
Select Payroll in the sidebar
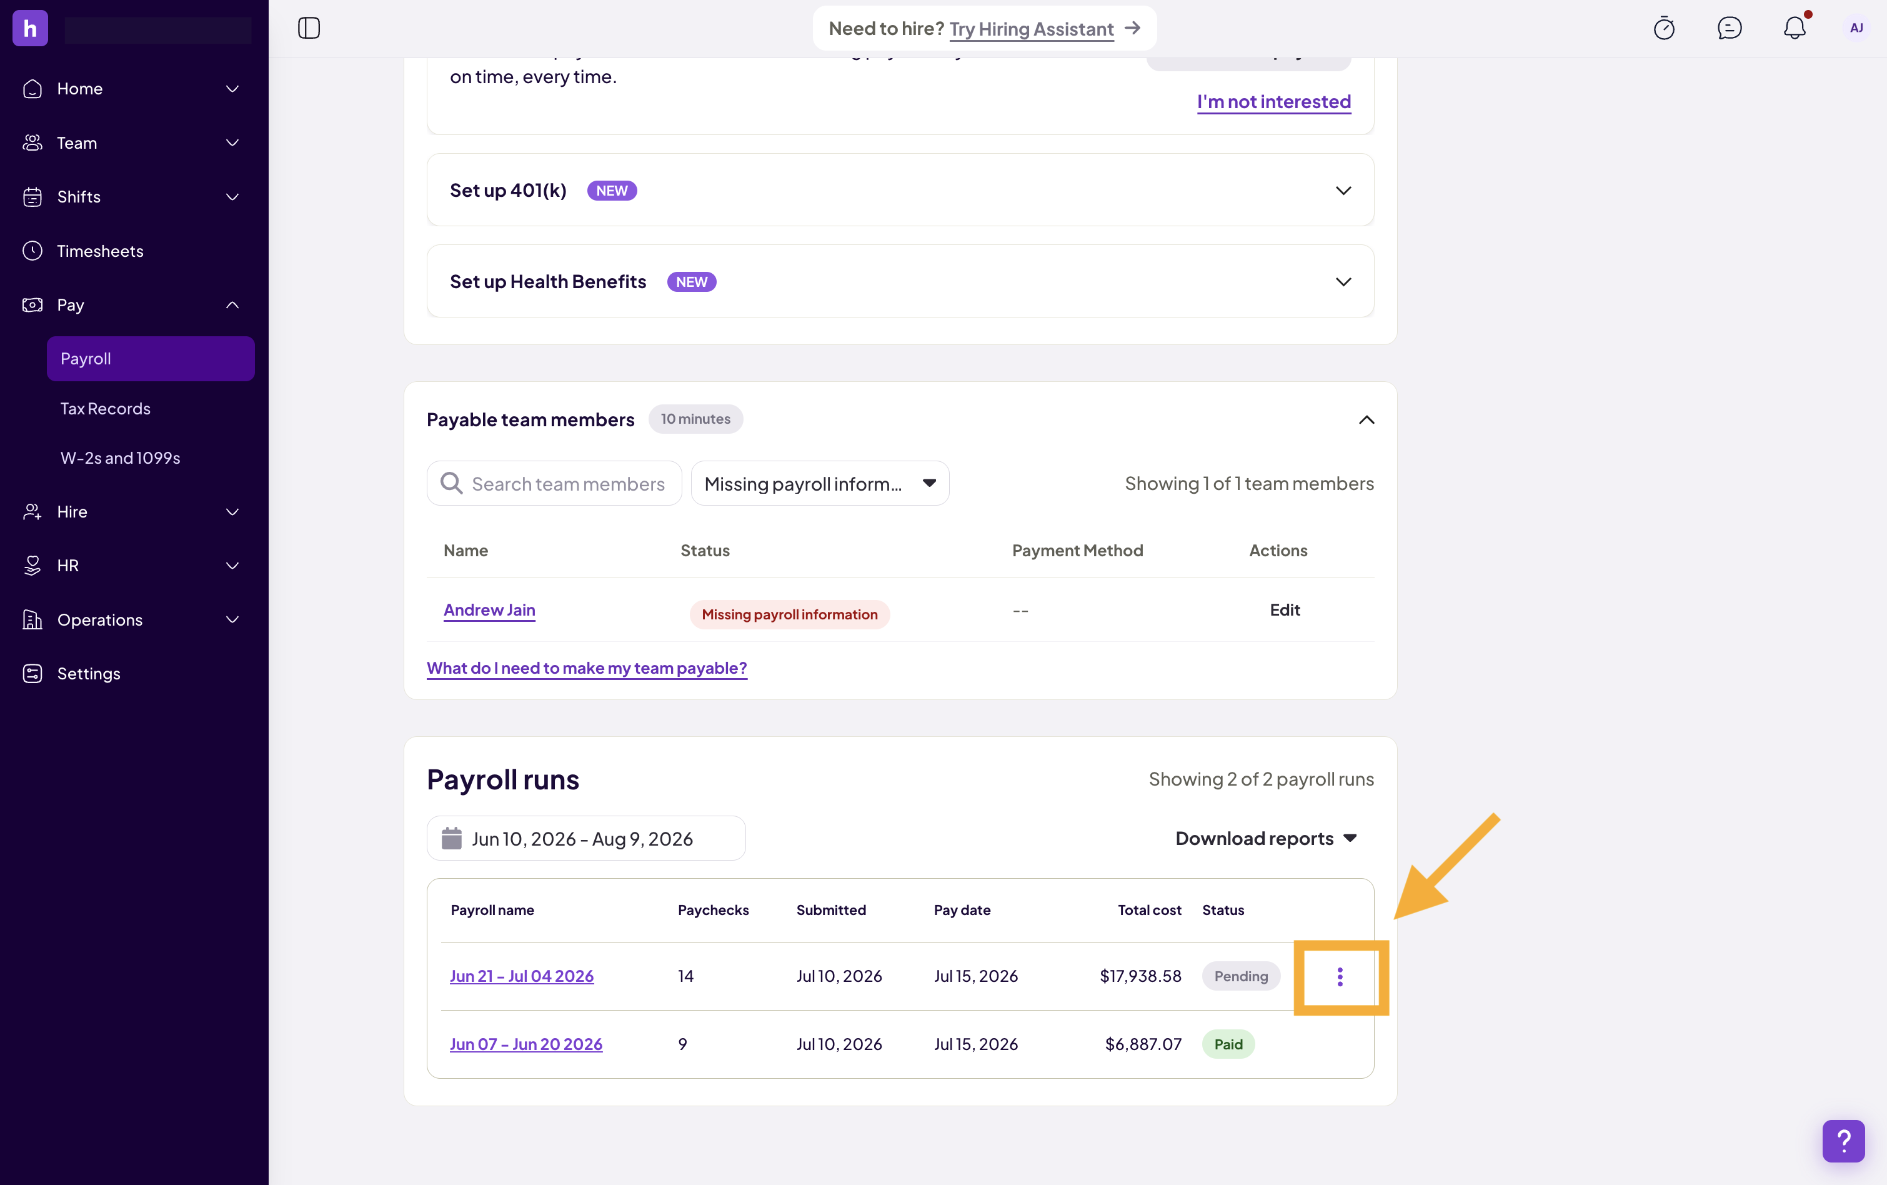click(x=151, y=359)
